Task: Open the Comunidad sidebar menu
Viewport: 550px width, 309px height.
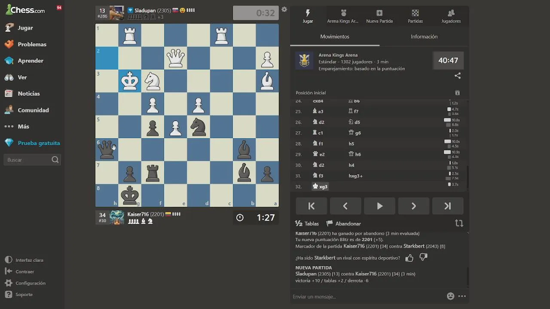Action: click(x=33, y=110)
